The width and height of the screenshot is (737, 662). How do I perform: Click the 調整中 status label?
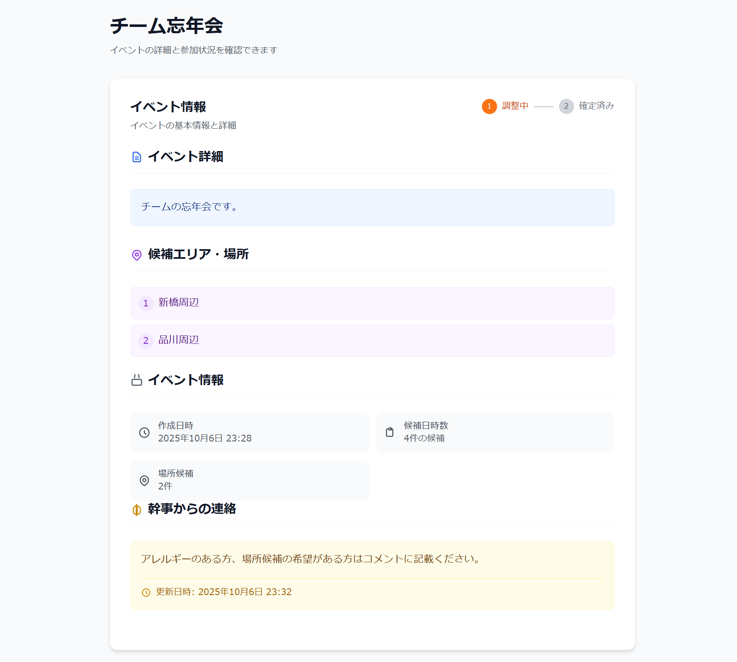point(515,106)
